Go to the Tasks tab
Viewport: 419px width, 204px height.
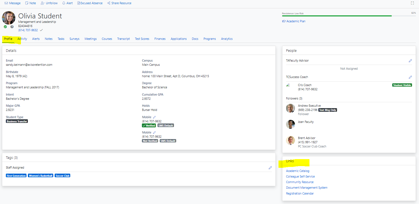[x=61, y=39]
